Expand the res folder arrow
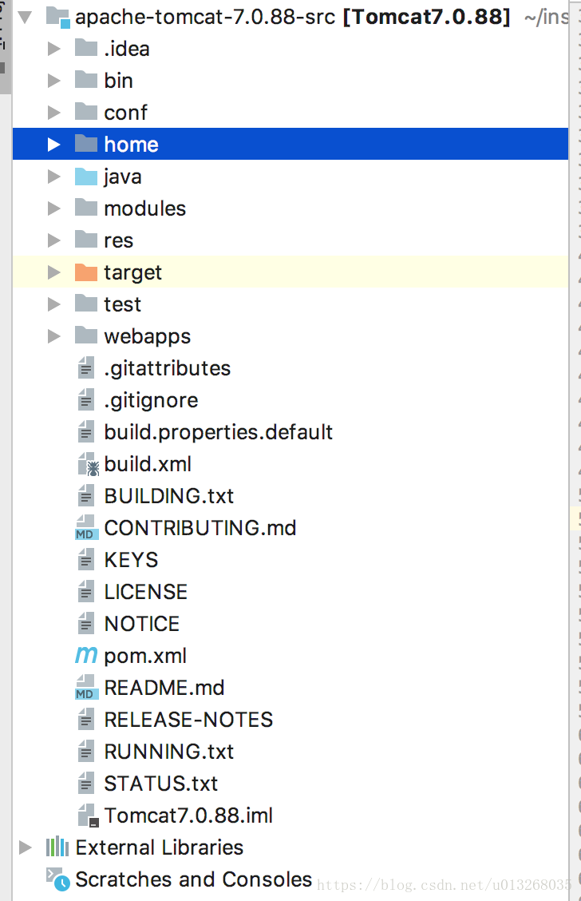 click(x=54, y=240)
